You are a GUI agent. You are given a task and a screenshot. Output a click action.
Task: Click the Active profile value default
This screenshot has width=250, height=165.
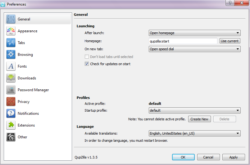click(155, 104)
